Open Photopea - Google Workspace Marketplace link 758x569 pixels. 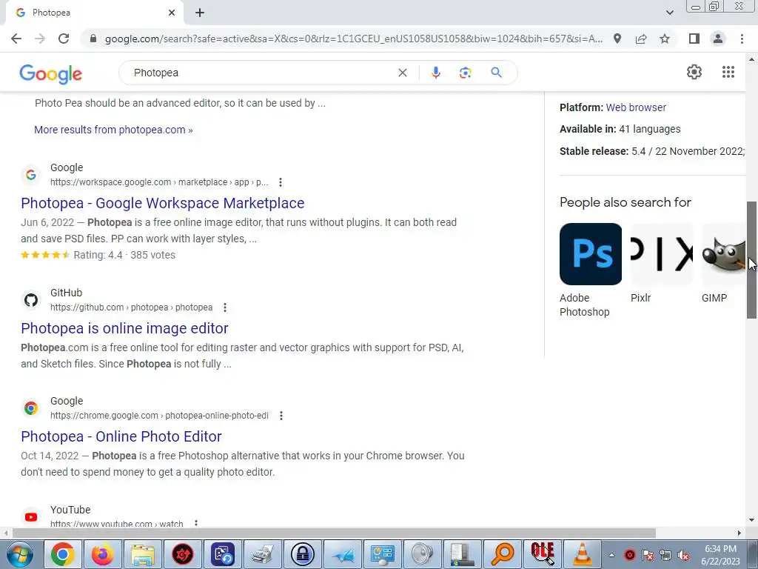pyautogui.click(x=162, y=203)
